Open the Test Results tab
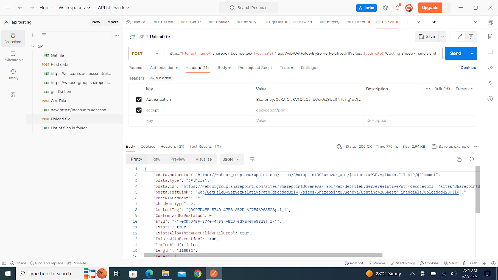Screen dimensions: 498x280 [205, 147]
